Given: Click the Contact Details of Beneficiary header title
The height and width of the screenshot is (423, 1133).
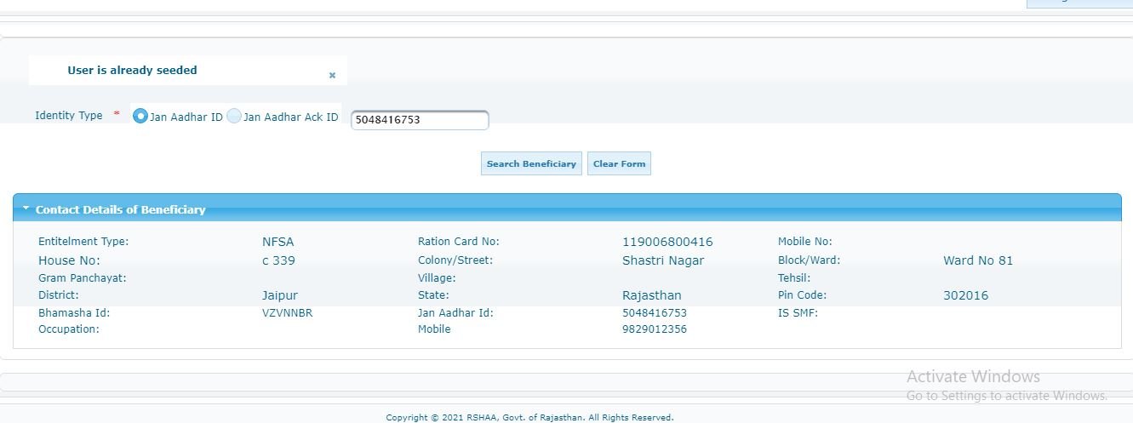Looking at the screenshot, I should pyautogui.click(x=120, y=209).
